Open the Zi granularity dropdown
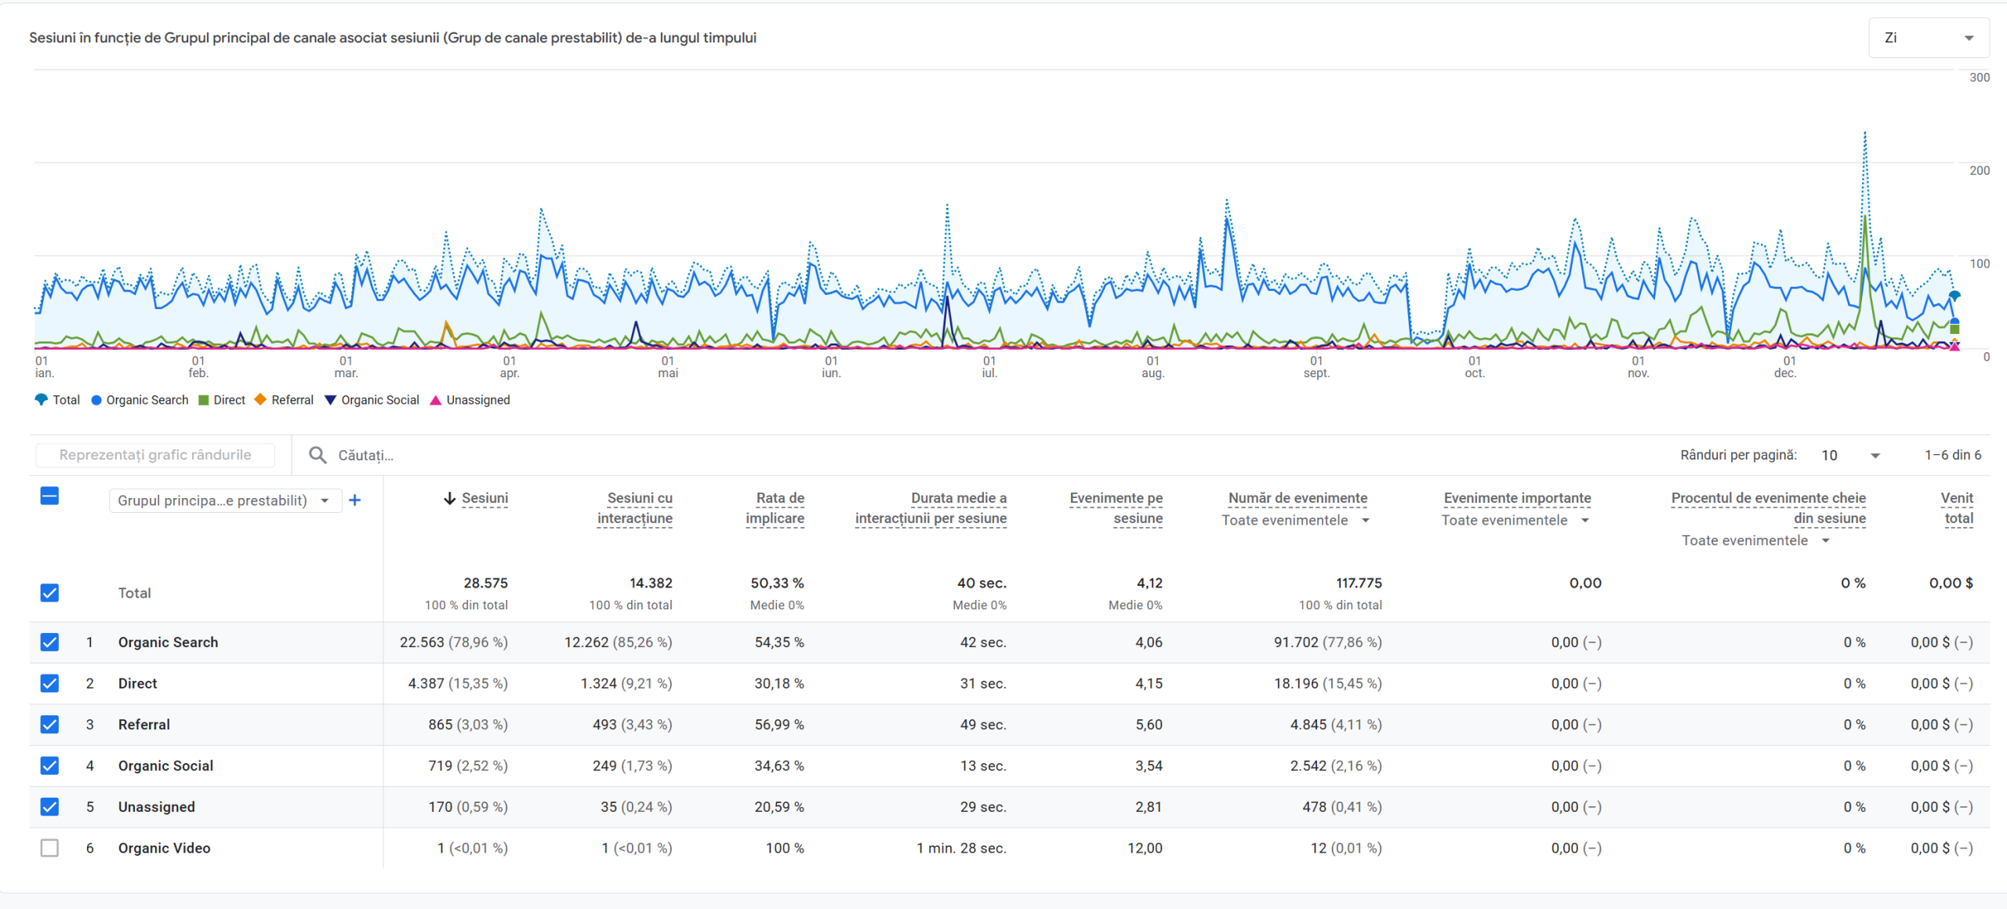 1929,38
